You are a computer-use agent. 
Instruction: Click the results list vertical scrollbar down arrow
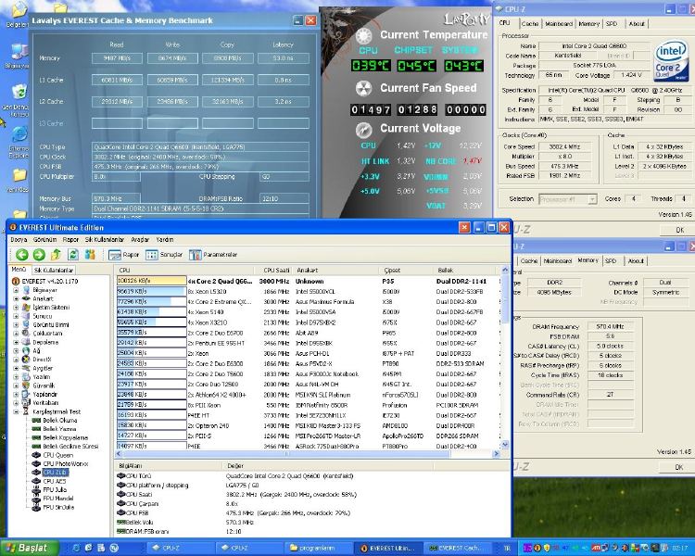coord(504,444)
